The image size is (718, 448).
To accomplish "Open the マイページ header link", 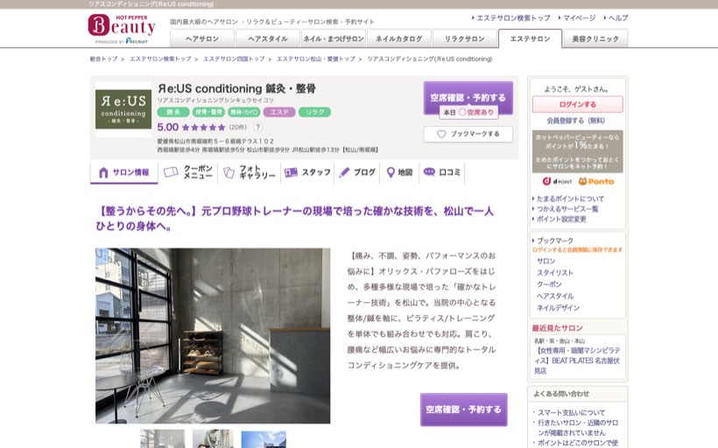I will pos(579,17).
